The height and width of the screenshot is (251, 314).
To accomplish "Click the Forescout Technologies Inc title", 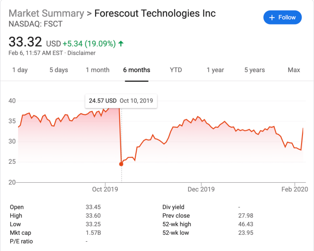I will click(155, 13).
